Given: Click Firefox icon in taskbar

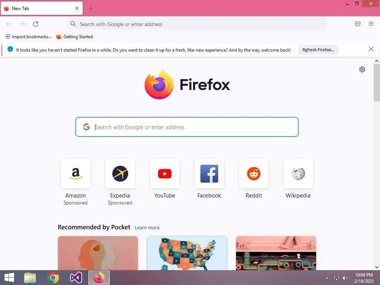Looking at the screenshot, I should coord(99,278).
